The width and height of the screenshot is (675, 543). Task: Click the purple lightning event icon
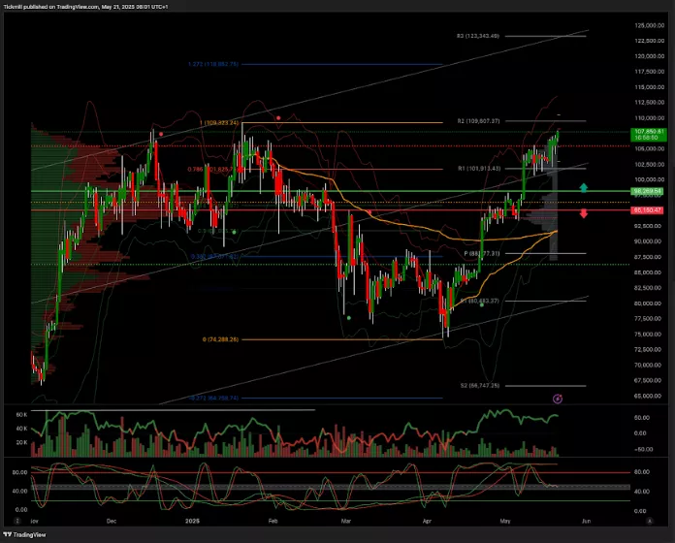(x=558, y=398)
